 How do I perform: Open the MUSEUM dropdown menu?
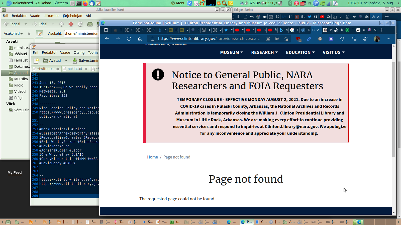[x=232, y=52]
